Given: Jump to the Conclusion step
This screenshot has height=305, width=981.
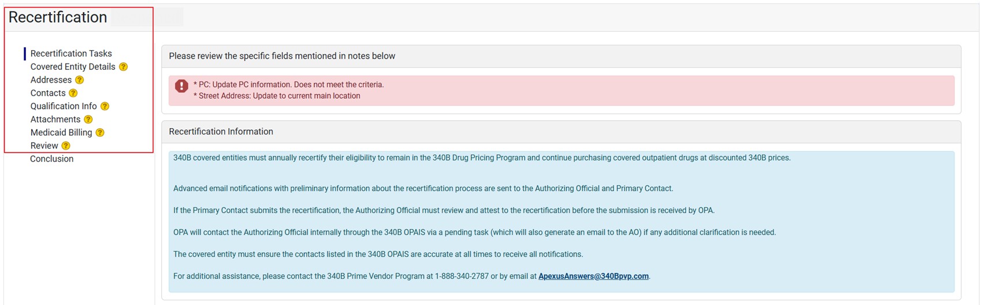Looking at the screenshot, I should [52, 159].
